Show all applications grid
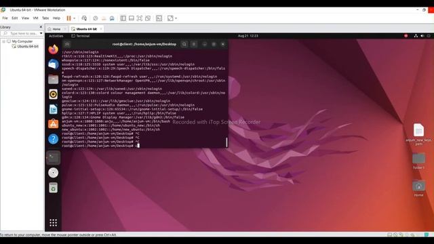Viewport: 434px width, 244px height. (x=53, y=223)
